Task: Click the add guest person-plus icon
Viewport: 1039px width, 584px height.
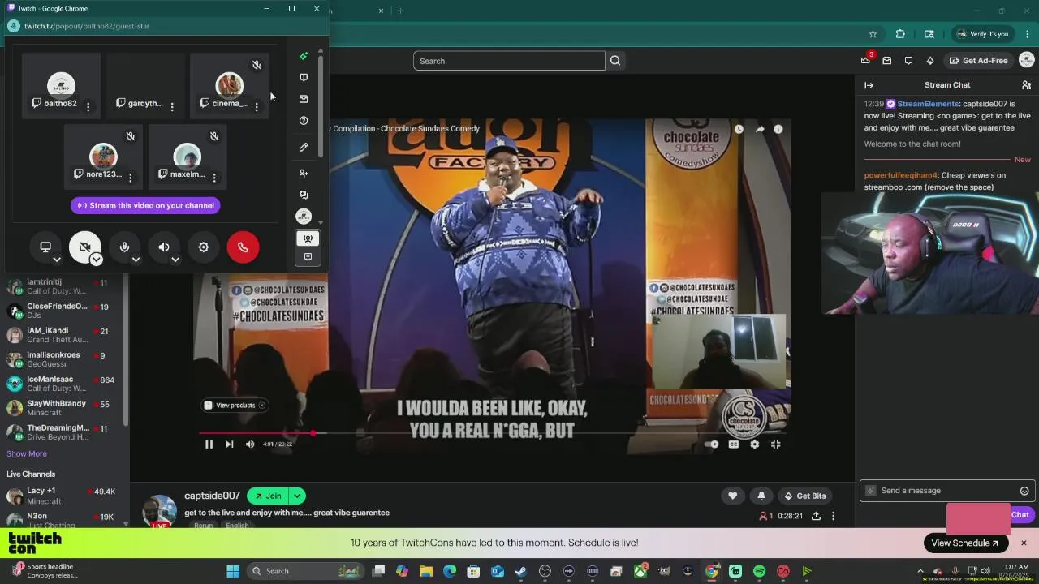Action: [x=304, y=174]
